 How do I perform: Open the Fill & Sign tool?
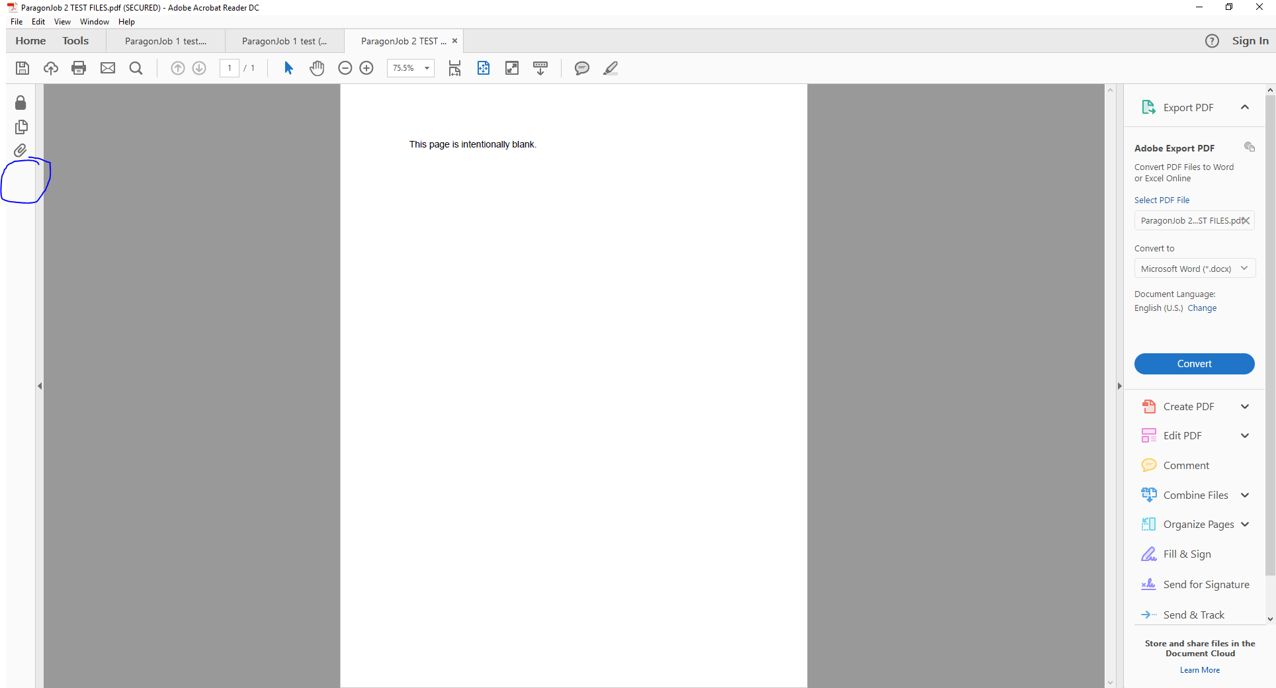click(1187, 554)
